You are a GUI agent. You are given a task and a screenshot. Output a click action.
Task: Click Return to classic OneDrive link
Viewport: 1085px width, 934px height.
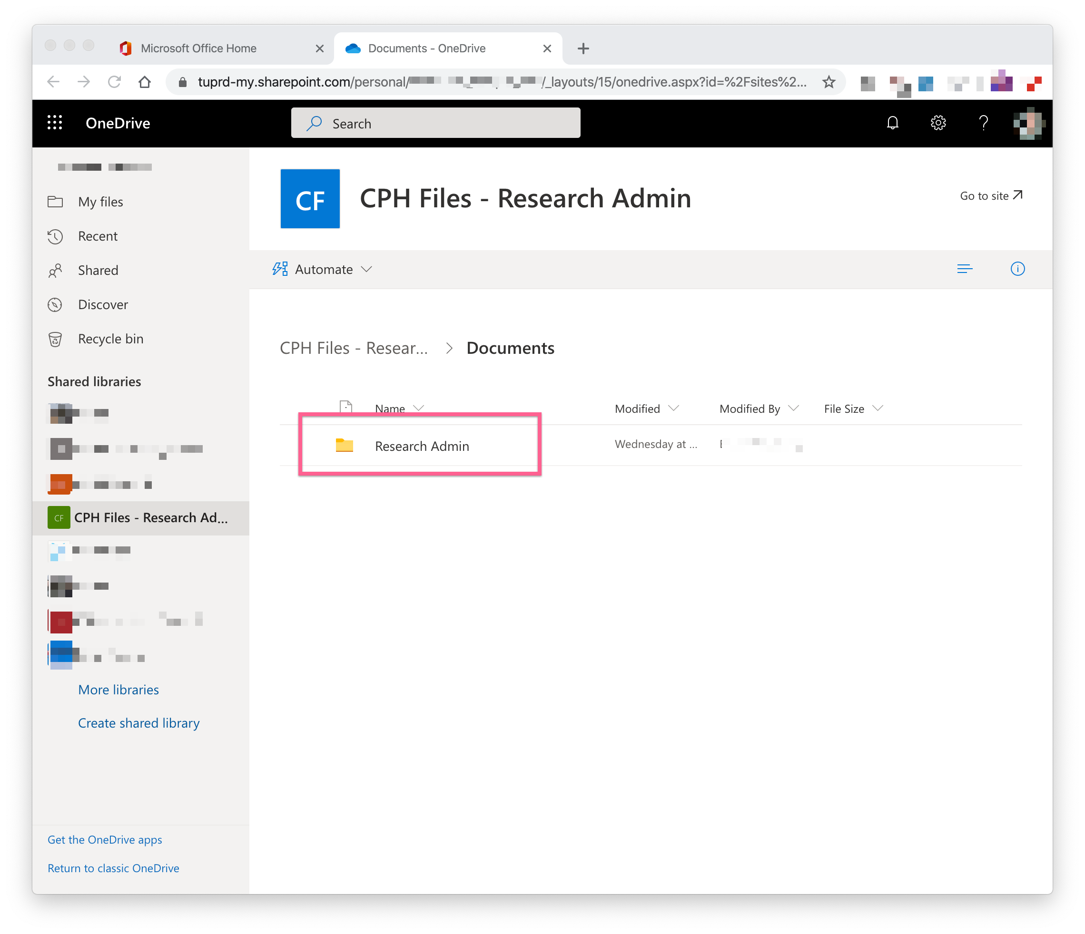pyautogui.click(x=113, y=868)
